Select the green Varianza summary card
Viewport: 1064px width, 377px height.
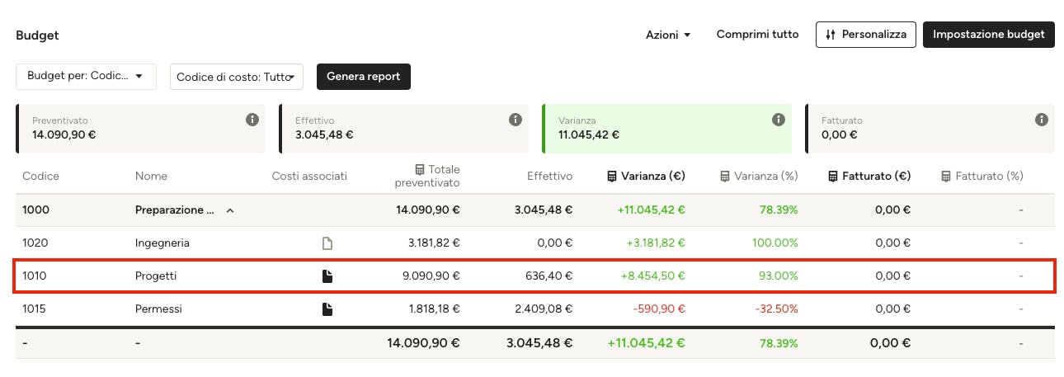pyautogui.click(x=666, y=129)
